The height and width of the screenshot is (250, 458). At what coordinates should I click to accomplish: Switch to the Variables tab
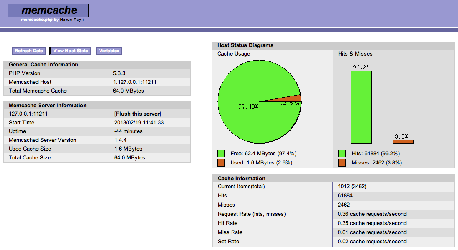click(x=109, y=51)
